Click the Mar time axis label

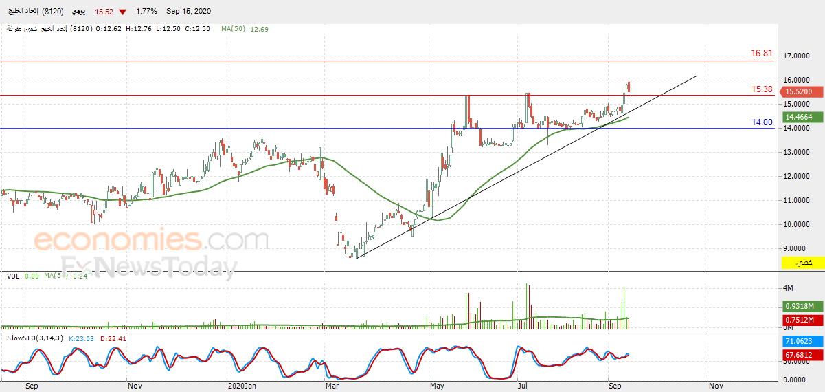click(332, 386)
